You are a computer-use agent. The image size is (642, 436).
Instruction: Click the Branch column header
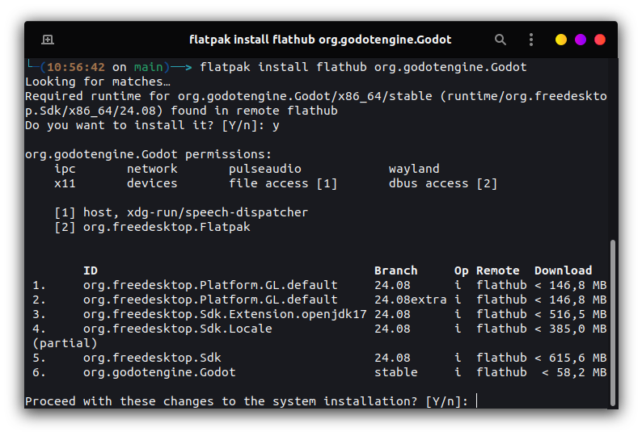[395, 270]
